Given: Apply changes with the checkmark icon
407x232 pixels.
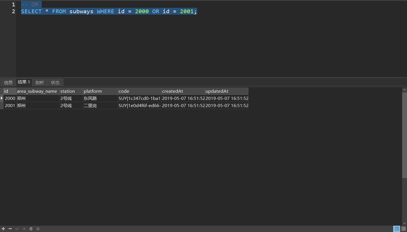Looking at the screenshot, I should coord(17,229).
